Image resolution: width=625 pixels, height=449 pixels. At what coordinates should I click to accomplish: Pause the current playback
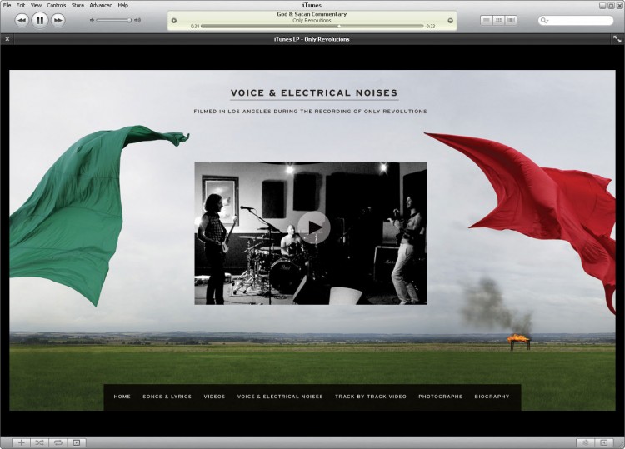click(40, 20)
